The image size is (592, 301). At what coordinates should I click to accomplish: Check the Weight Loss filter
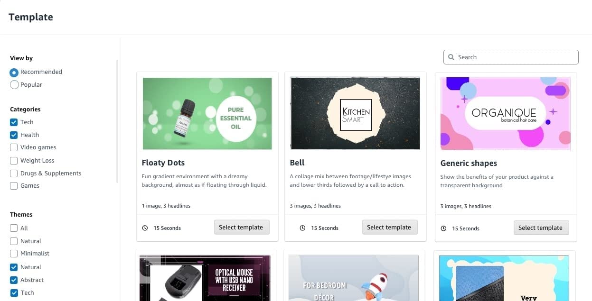13,160
